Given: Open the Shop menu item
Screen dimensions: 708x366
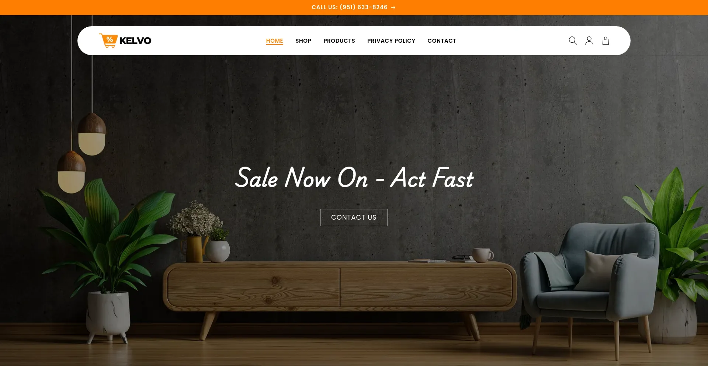Looking at the screenshot, I should tap(303, 41).
